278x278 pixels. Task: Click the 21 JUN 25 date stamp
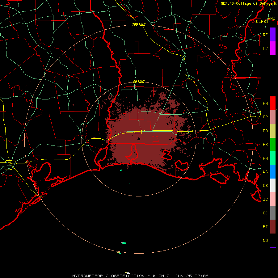coord(179,276)
